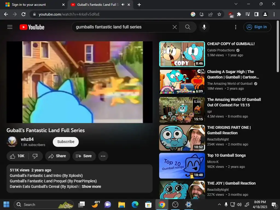
Task: Open the Chrome extensions puzzle icon
Action: pos(239,14)
